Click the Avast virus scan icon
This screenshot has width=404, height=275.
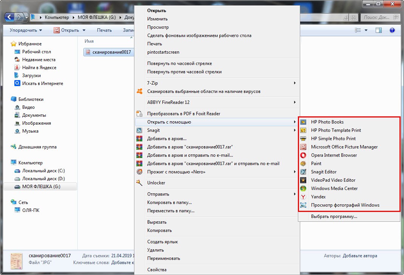click(x=139, y=91)
